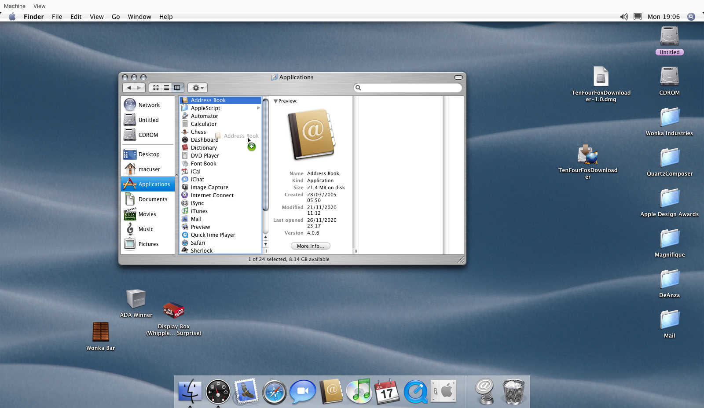Select the Display Box desktop icon
This screenshot has width=704, height=408.
click(x=174, y=311)
